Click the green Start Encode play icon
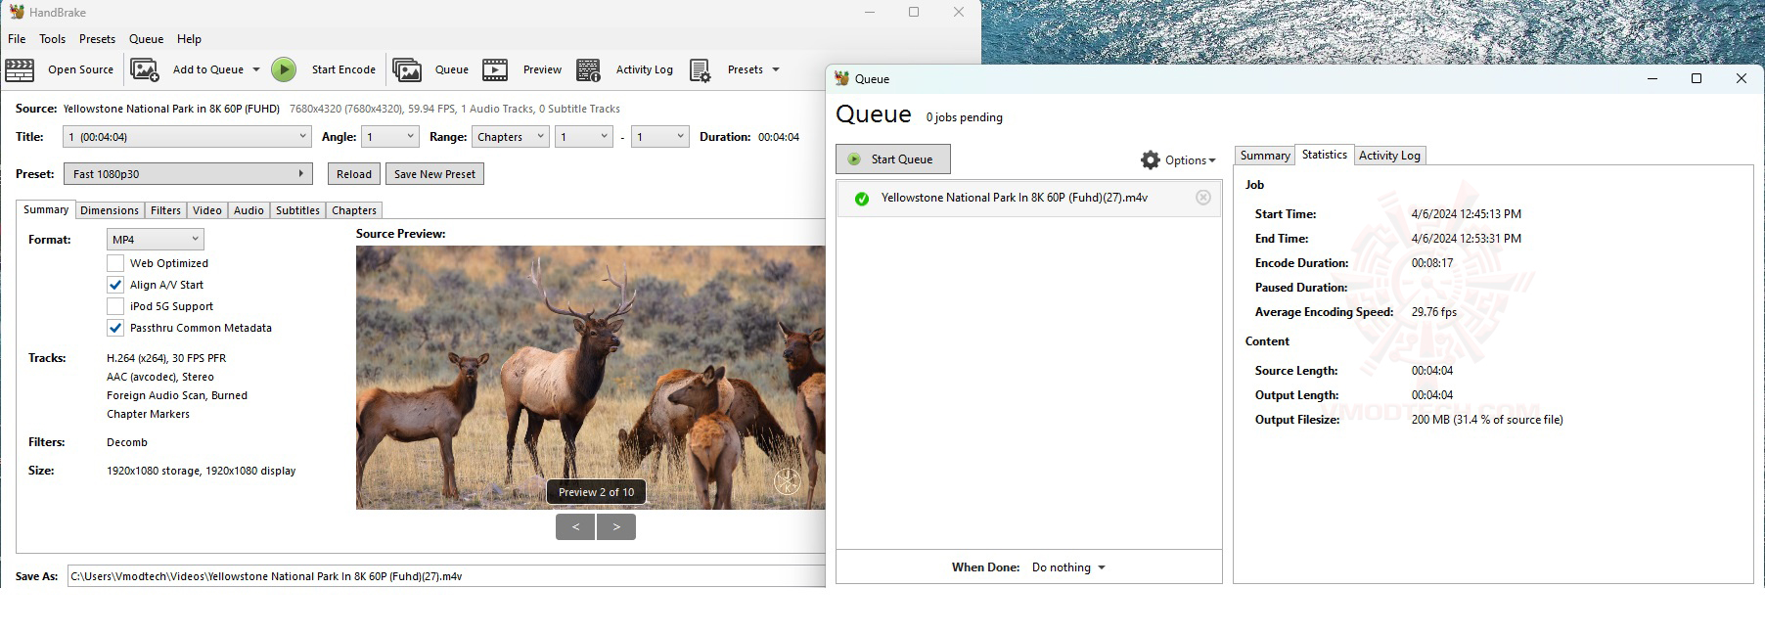The height and width of the screenshot is (634, 1765). [284, 69]
